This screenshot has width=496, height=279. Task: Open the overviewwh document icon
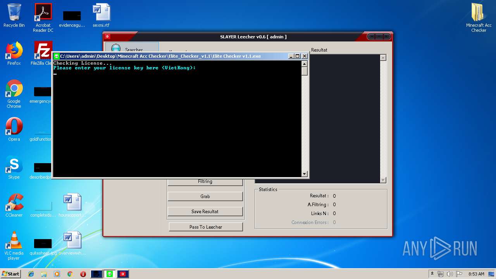(72, 243)
